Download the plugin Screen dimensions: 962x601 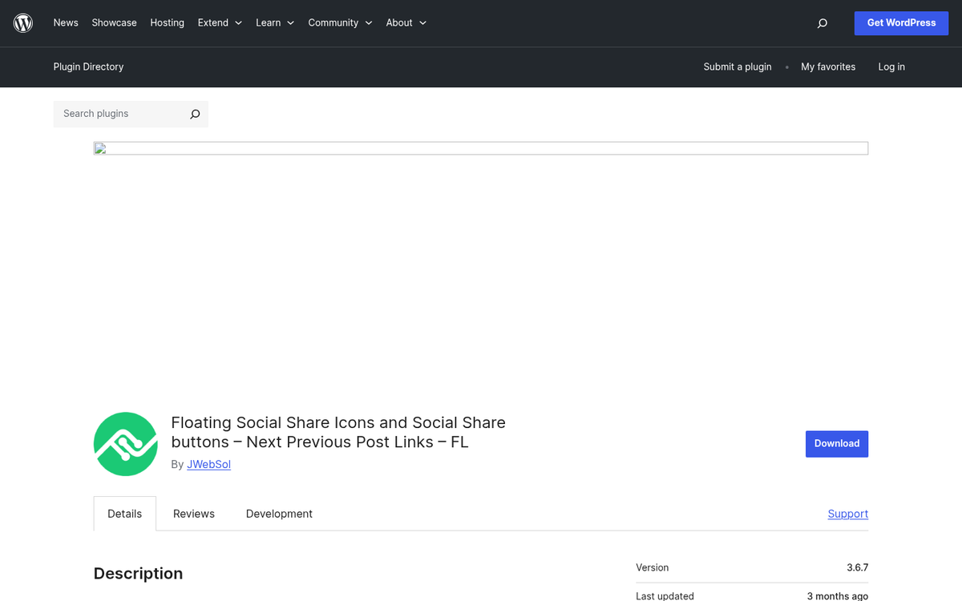[x=836, y=444]
